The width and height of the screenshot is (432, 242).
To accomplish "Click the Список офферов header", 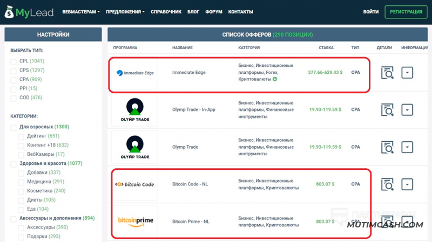I will [267, 34].
